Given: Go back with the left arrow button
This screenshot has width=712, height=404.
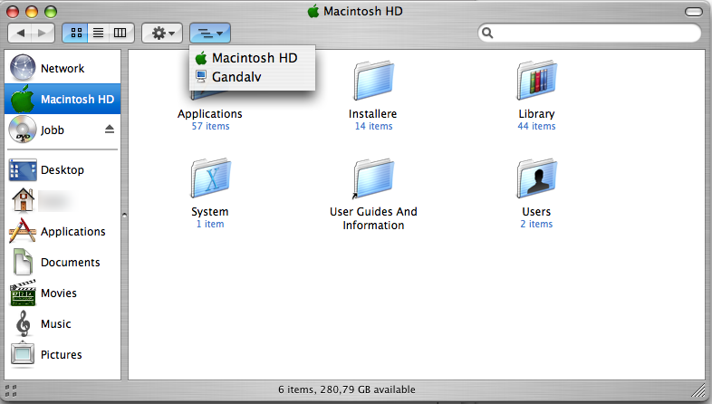Looking at the screenshot, I should (20, 33).
